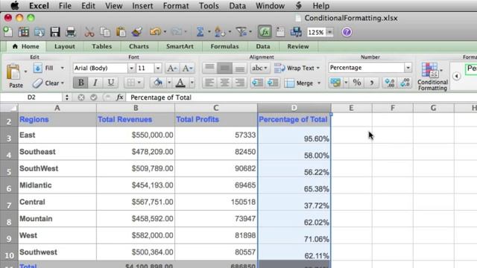477x268 pixels.
Task: Click the font color A button
Action: 180,83
